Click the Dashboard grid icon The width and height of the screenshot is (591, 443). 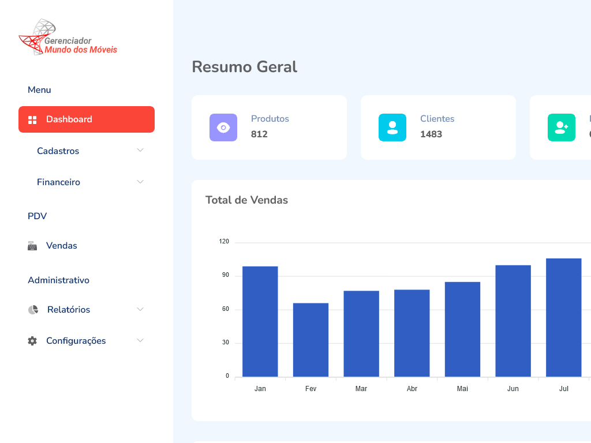(x=32, y=119)
